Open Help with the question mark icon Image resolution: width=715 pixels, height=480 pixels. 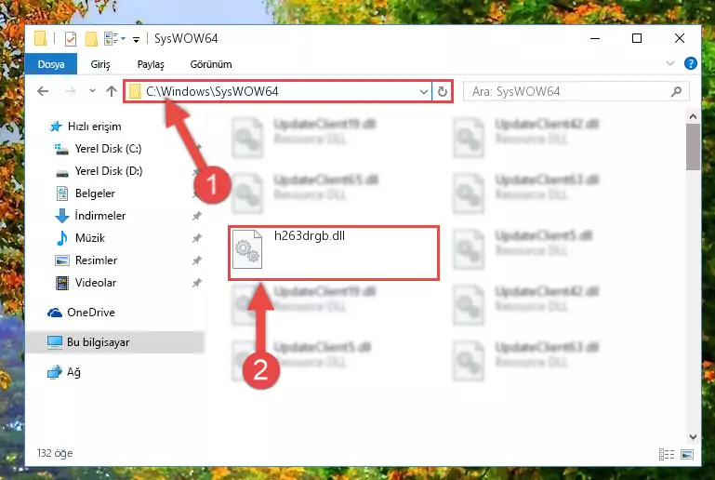(691, 63)
